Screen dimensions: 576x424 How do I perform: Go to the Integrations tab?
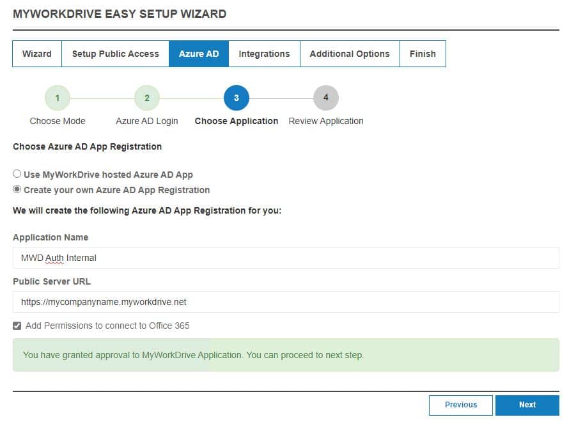pos(264,54)
